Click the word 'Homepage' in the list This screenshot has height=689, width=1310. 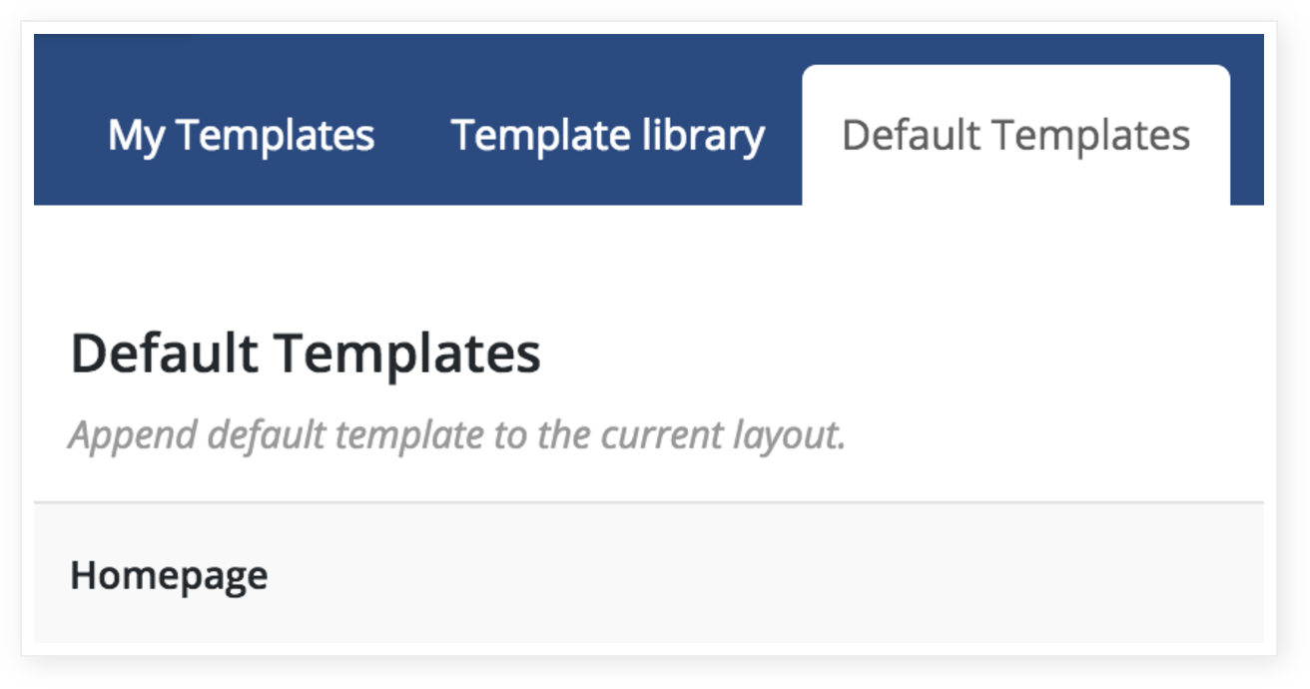click(x=169, y=575)
